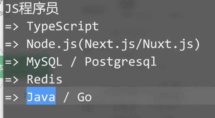Click the arrow before Redis

[x=12, y=80]
